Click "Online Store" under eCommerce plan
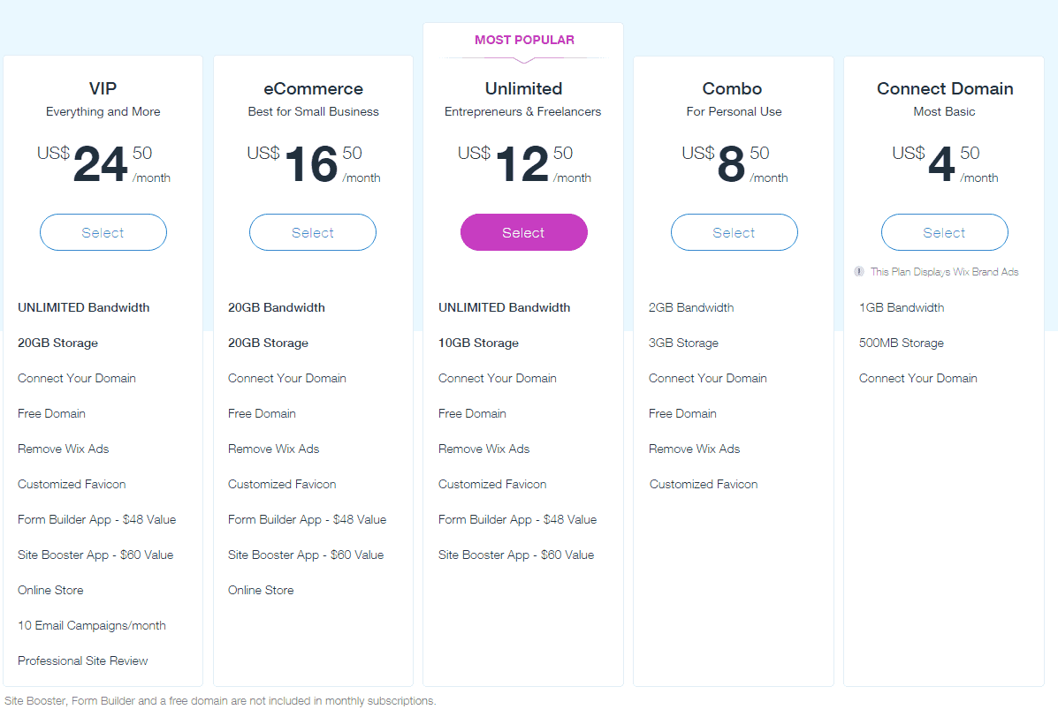 [261, 590]
